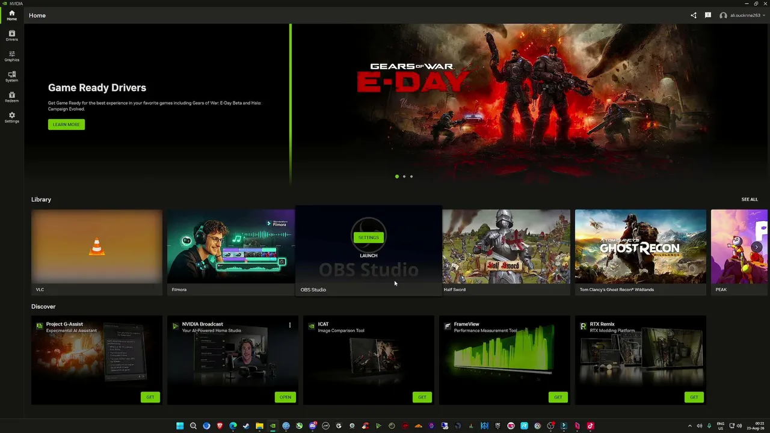Screen dimensions: 770x433
Task: Open the Filmora library thumbnail
Action: (232, 247)
